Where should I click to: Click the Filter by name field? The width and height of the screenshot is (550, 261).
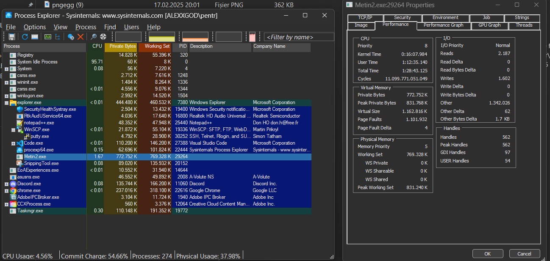[x=298, y=37]
